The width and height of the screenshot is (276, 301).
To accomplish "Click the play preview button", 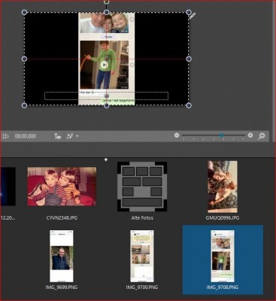I will click(5, 136).
